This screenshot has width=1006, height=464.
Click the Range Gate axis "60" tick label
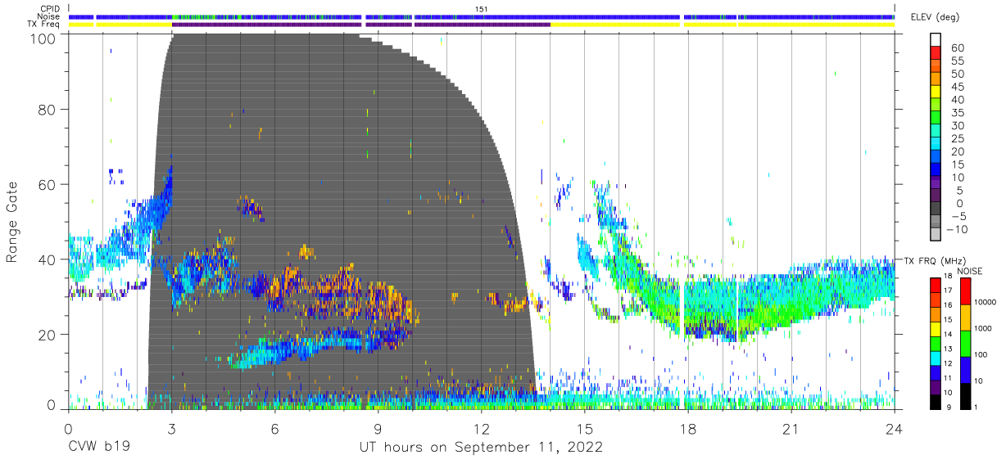click(x=47, y=185)
